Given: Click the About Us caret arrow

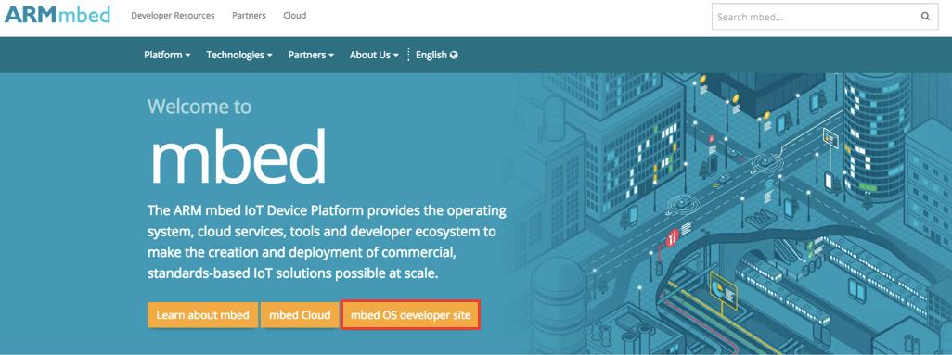Looking at the screenshot, I should (x=396, y=56).
